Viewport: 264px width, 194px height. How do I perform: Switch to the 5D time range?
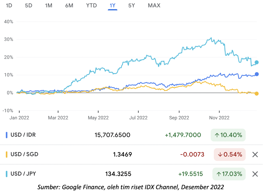28,5
